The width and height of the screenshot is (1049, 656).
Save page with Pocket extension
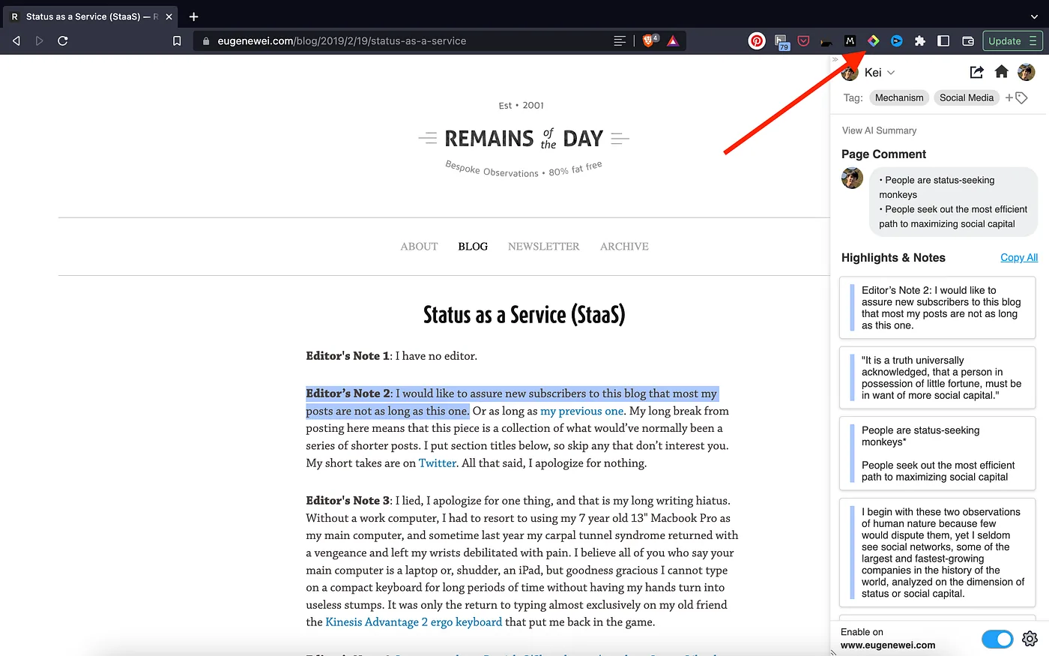(x=803, y=41)
